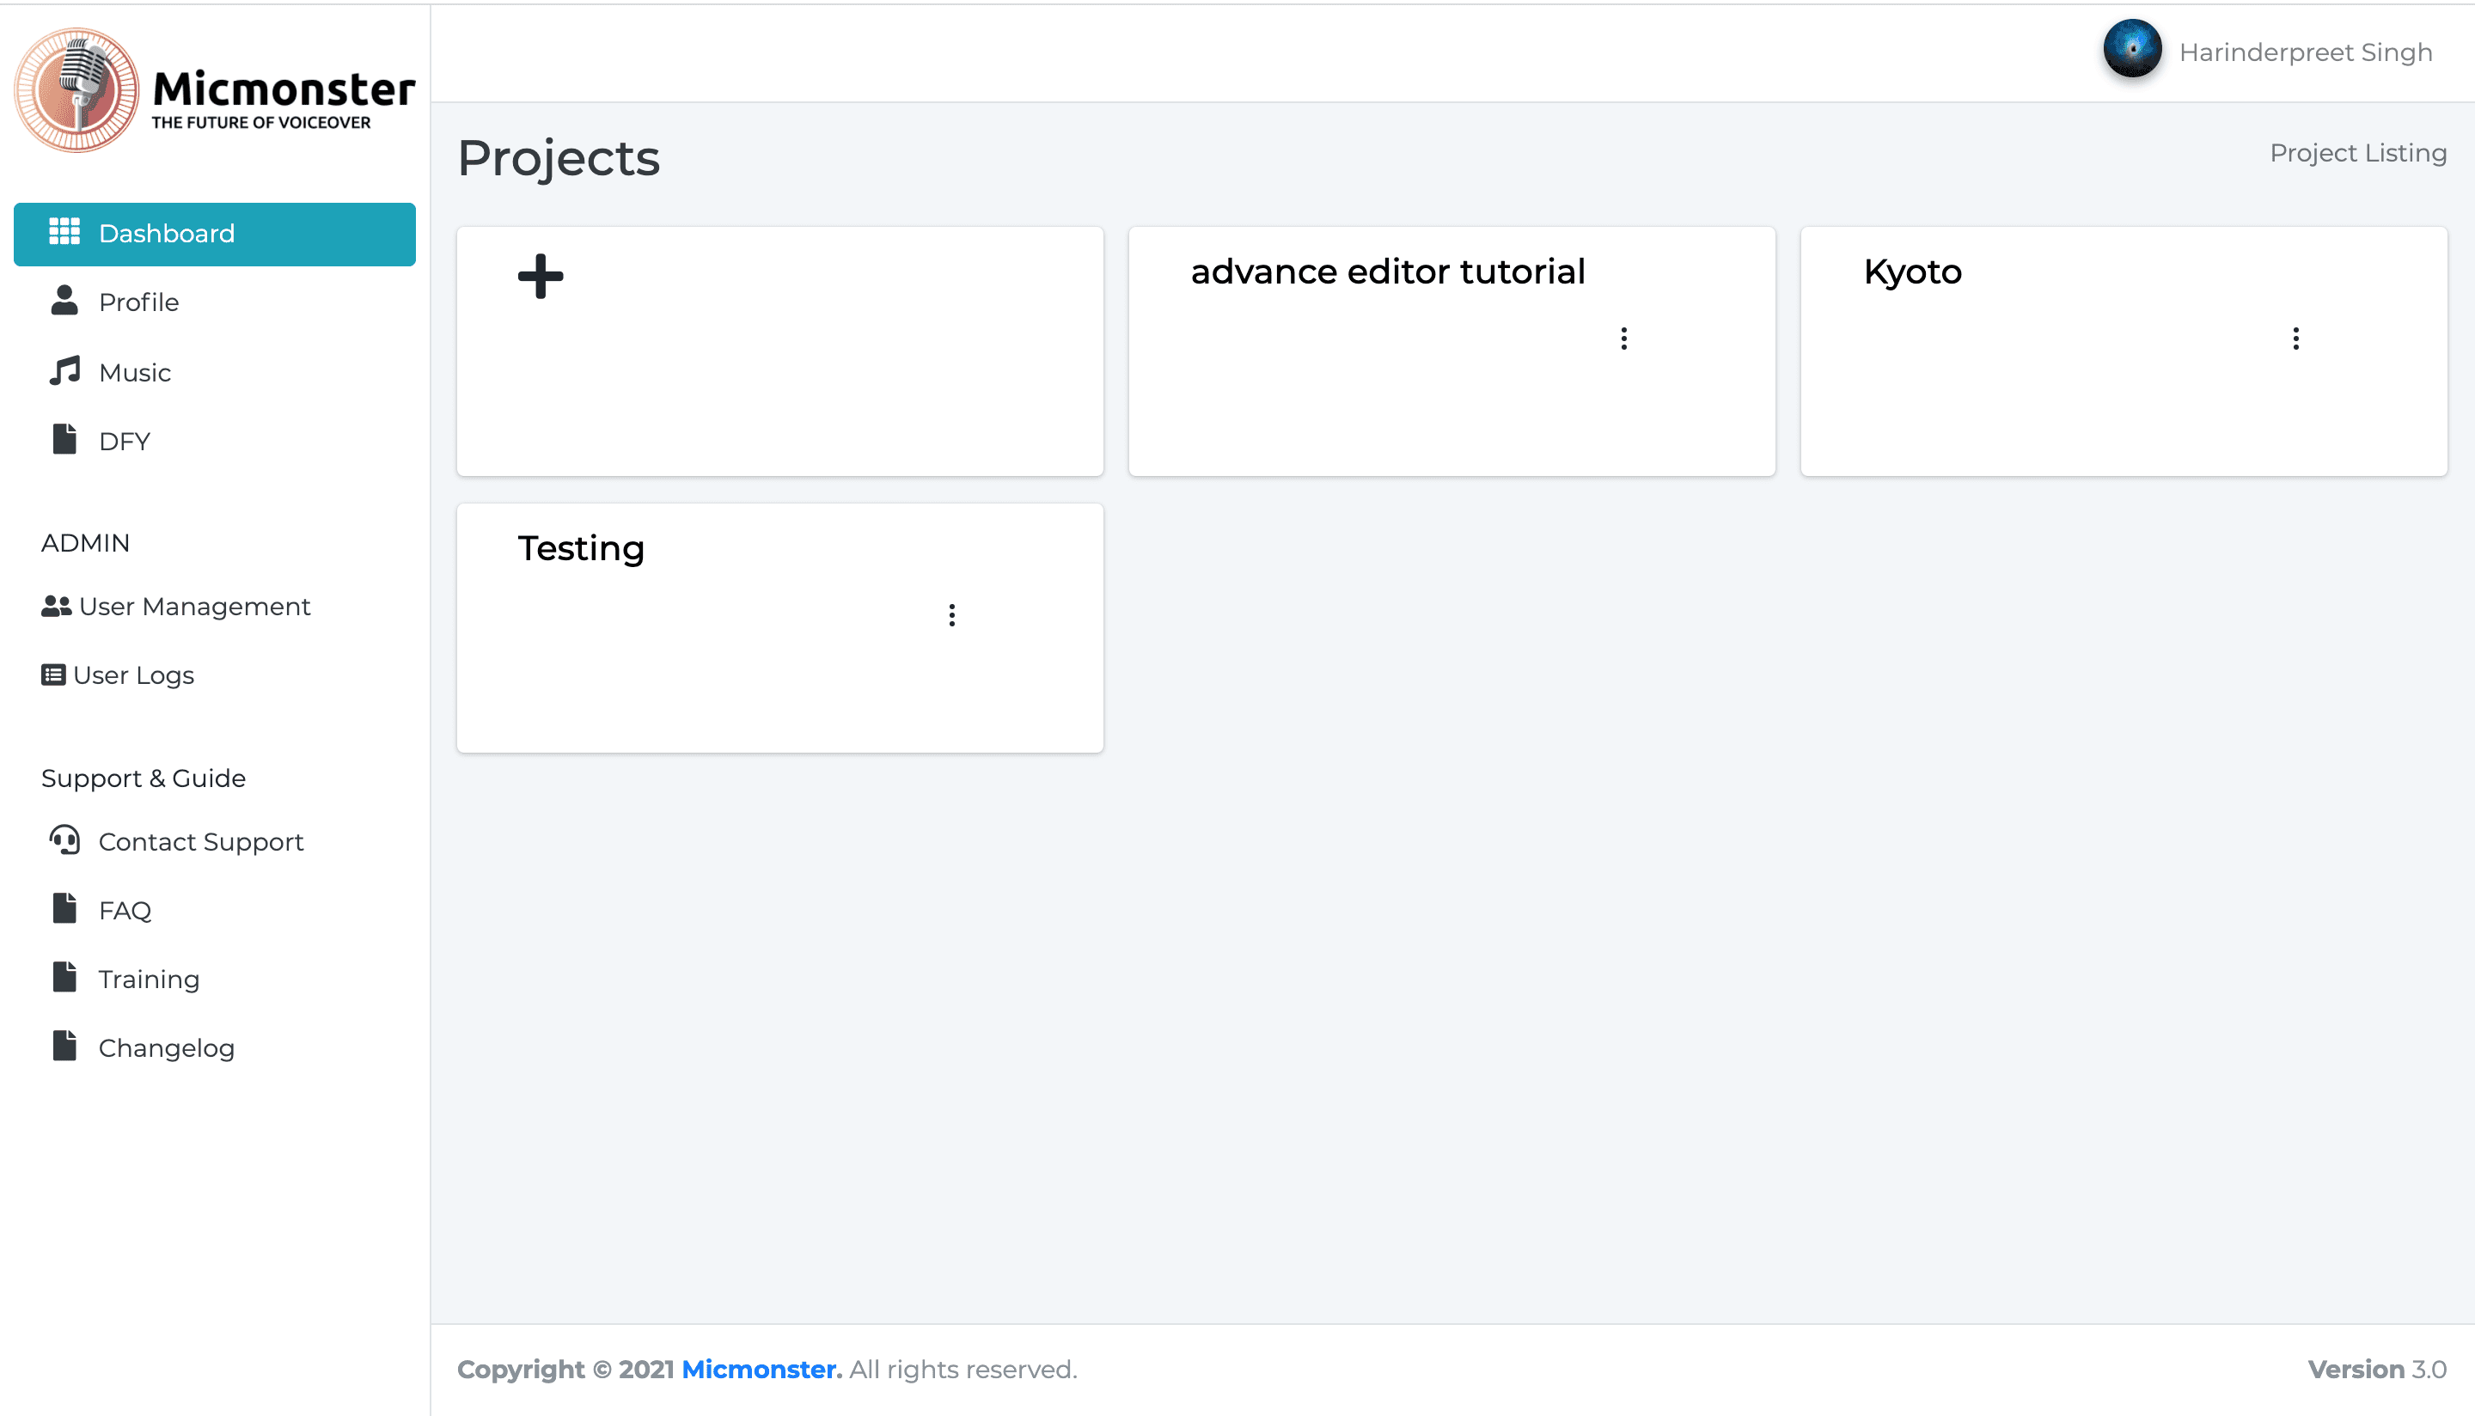
Task: Click the user avatar picture
Action: pos(2130,49)
